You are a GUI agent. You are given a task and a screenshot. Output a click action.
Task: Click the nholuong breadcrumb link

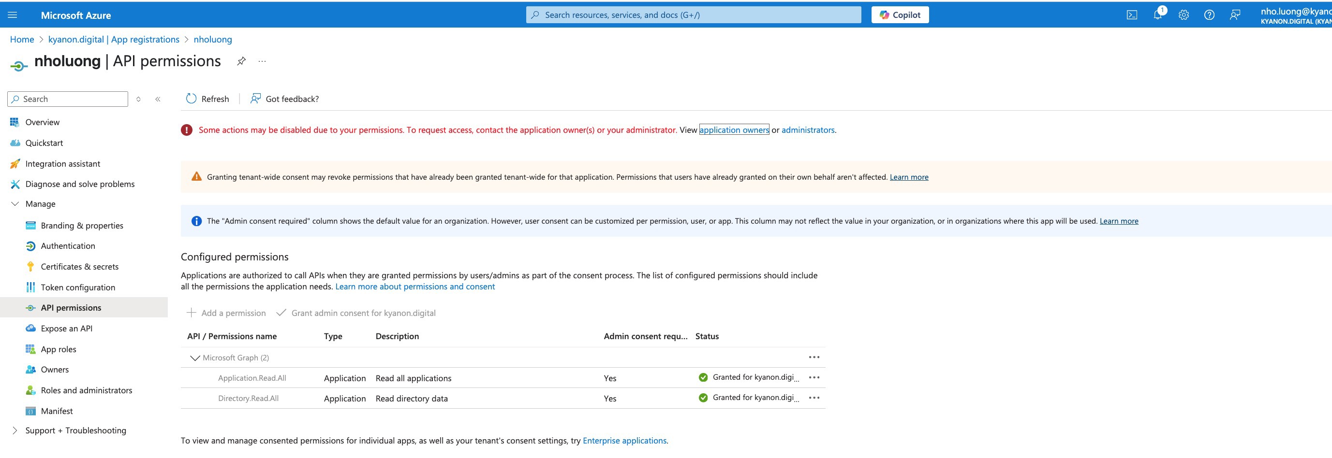[212, 39]
